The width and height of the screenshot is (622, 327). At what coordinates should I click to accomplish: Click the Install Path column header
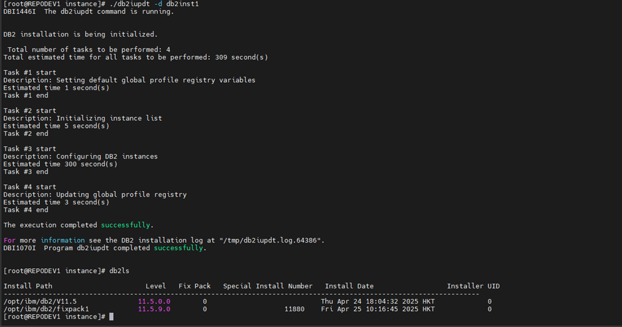(x=28, y=286)
